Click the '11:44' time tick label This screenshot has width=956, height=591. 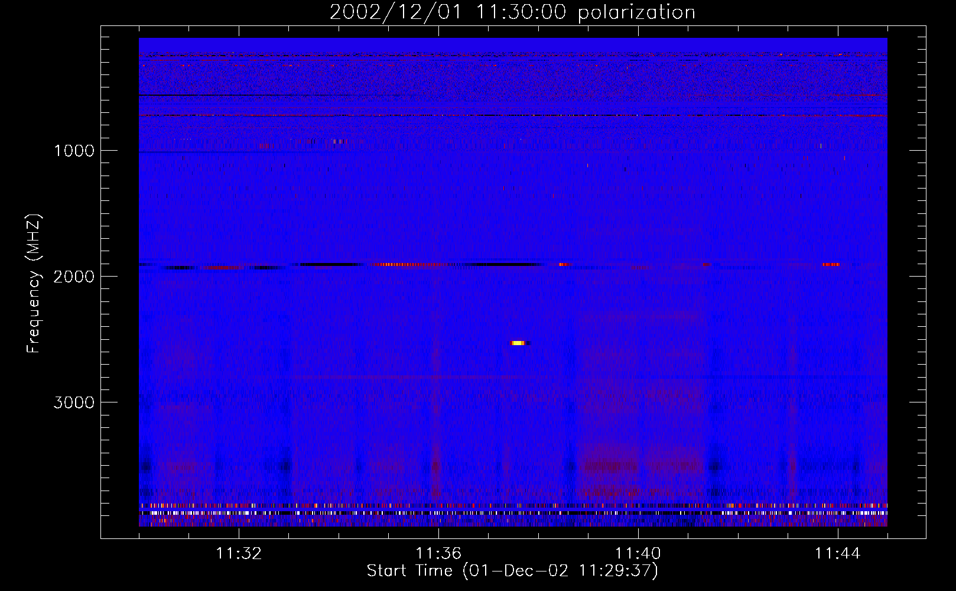(838, 554)
